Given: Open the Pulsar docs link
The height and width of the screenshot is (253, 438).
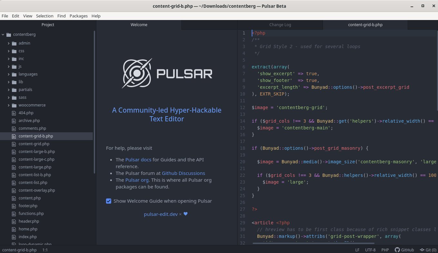Looking at the screenshot, I should [x=138, y=159].
